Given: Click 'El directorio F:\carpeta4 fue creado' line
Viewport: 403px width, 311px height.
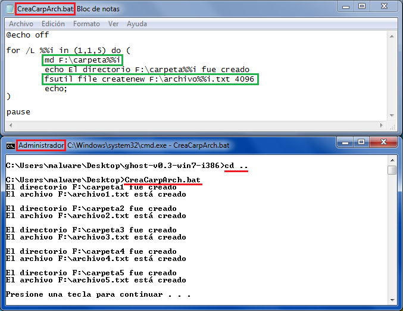Looking at the screenshot, I should pyautogui.click(x=91, y=251).
